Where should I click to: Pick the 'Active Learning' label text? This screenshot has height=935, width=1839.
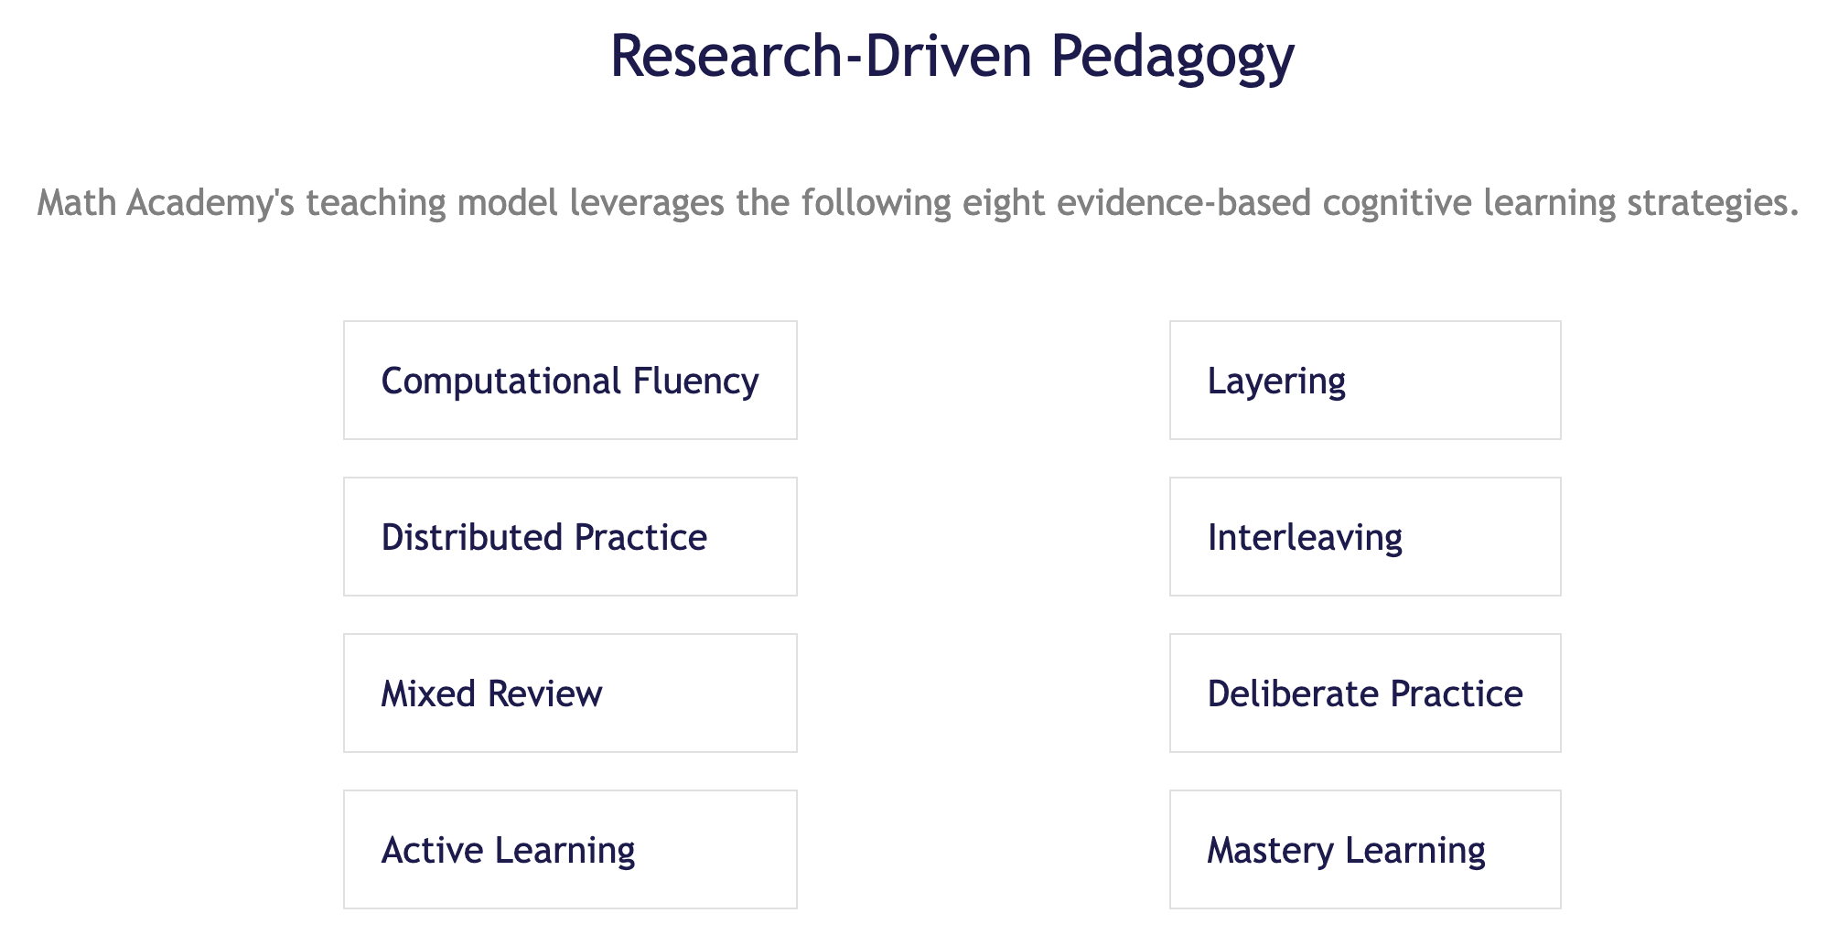pos(508,851)
